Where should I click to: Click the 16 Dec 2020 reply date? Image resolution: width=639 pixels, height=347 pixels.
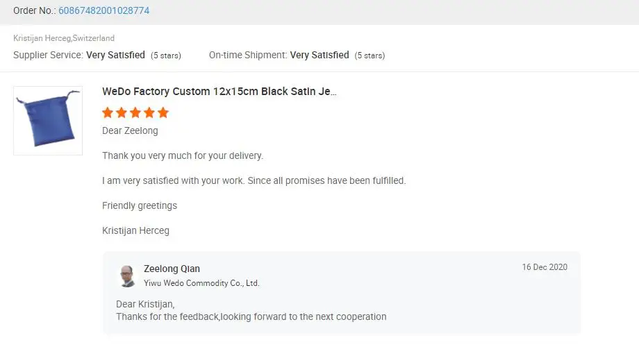[x=545, y=267]
